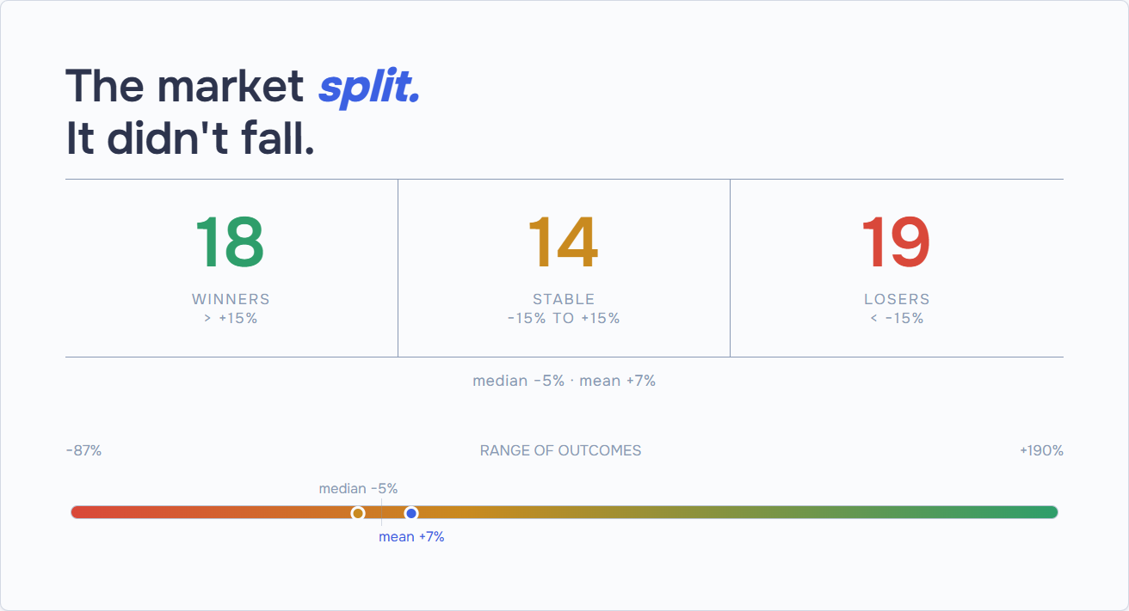
Task: Click the RANGE OF OUTCOMES label
Action: coord(560,450)
